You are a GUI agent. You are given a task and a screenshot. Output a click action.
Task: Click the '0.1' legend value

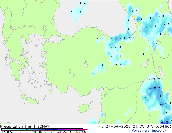pos(3,132)
